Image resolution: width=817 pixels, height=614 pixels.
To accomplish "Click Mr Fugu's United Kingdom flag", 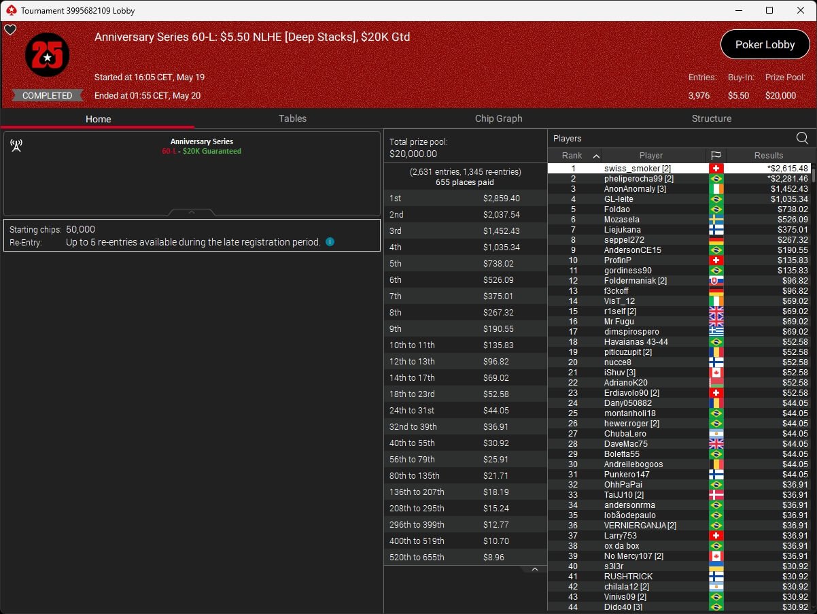I will tap(716, 321).
